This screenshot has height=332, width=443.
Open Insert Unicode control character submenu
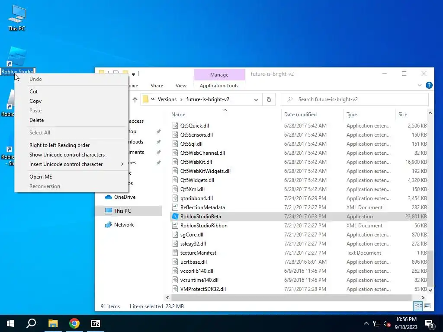pos(72,164)
